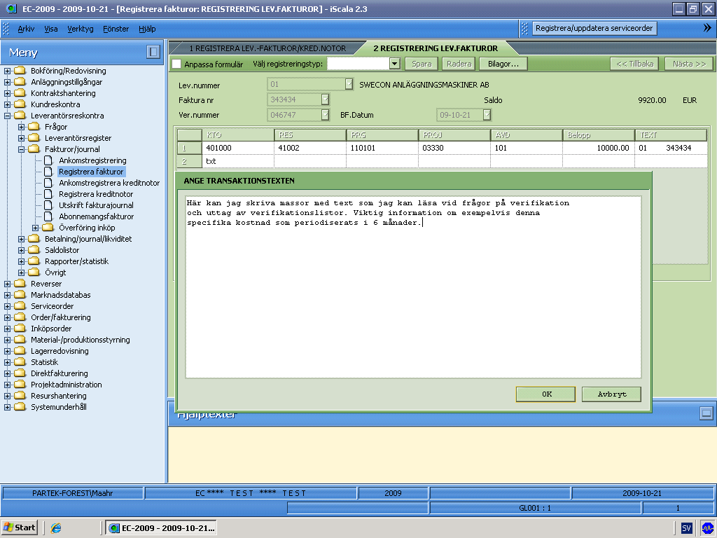Open the Verktyg menu
The image size is (717, 538).
(x=81, y=29)
